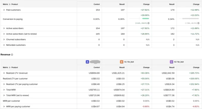202x109 pixels.
Task: Expand Active subscribers (set to renew) row
Action: click(x=4, y=34)
